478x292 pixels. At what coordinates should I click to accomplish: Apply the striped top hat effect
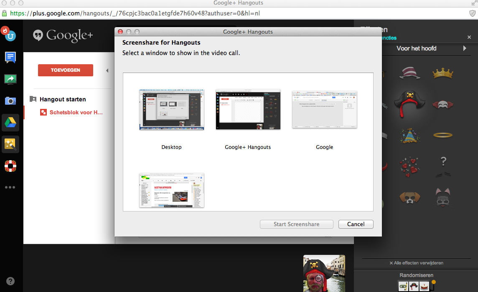(410, 73)
